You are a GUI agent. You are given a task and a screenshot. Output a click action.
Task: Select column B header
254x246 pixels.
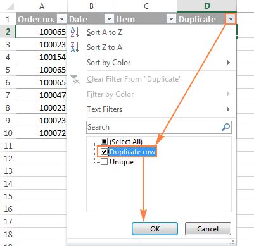pyautogui.click(x=91, y=6)
